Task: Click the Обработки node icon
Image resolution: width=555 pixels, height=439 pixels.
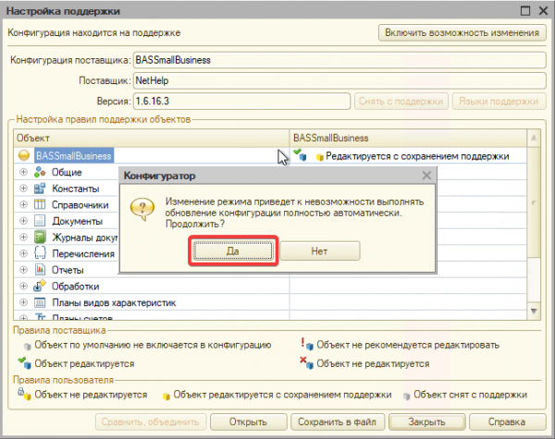Action: click(x=40, y=287)
